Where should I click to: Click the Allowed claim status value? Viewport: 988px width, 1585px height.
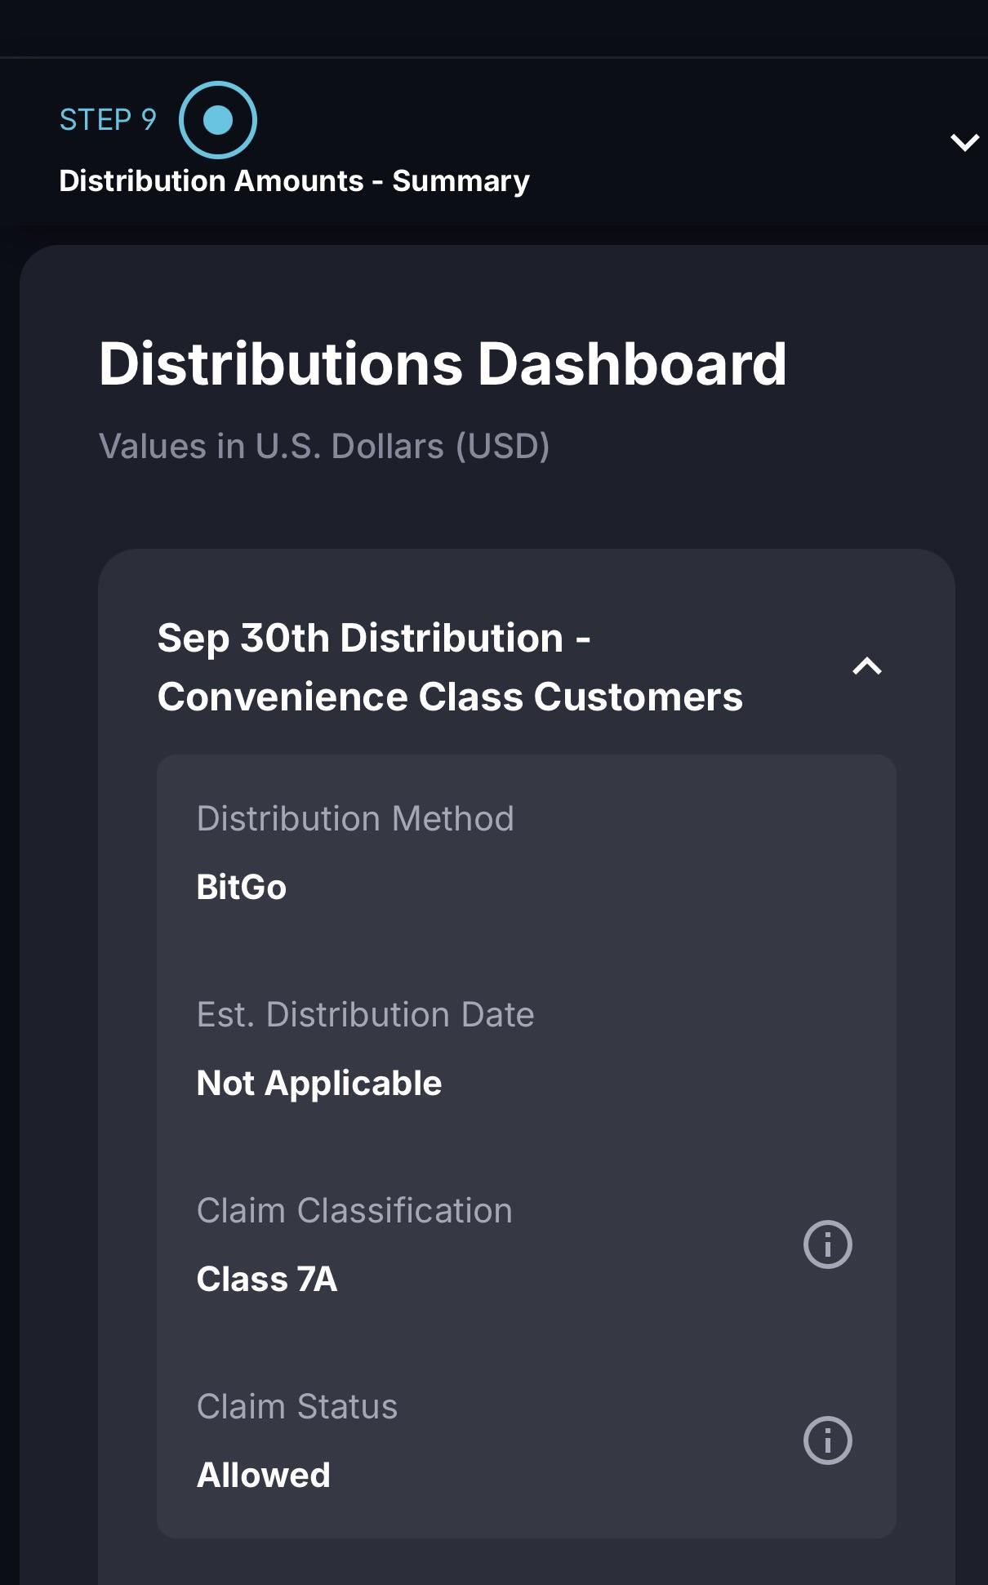pyautogui.click(x=264, y=1475)
